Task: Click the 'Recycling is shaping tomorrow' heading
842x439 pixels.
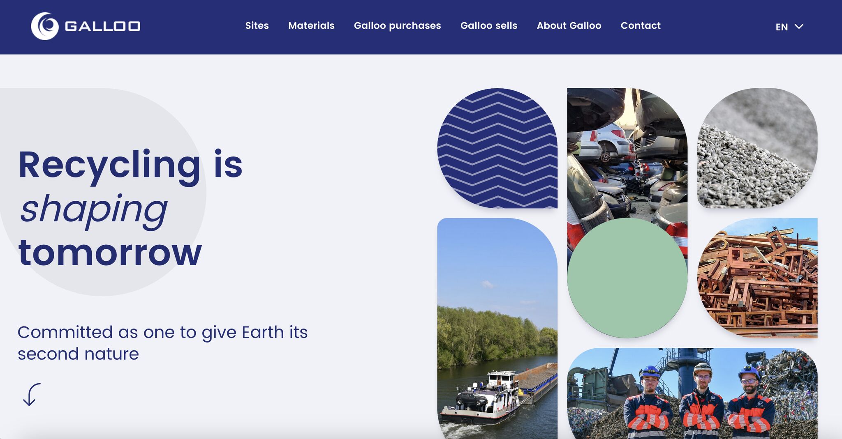Action: click(x=130, y=208)
